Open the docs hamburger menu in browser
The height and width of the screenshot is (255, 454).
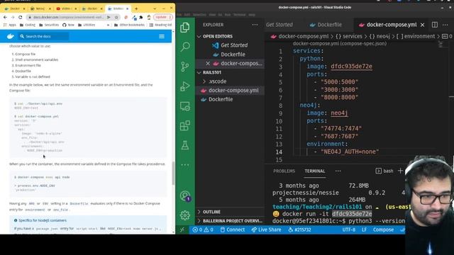(x=162, y=36)
